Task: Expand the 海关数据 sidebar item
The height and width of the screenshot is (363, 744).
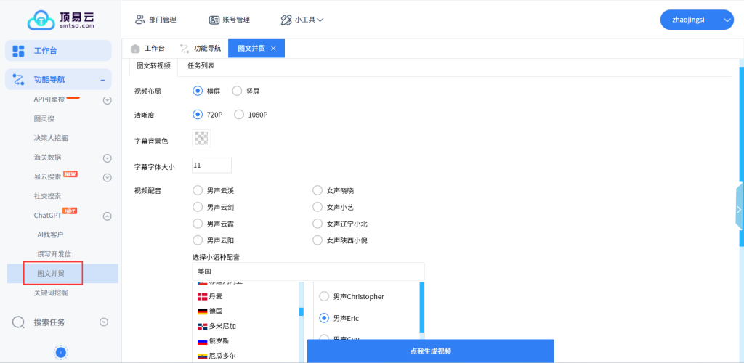Action: [x=107, y=158]
